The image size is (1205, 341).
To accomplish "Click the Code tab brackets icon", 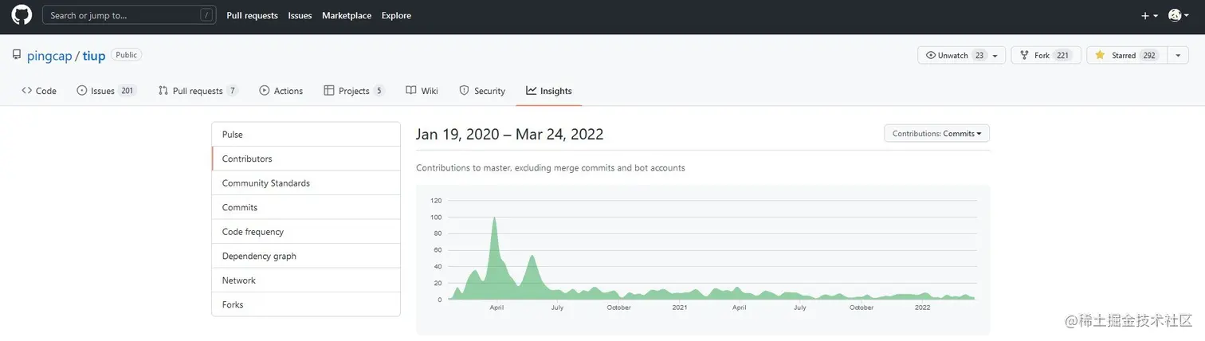I will (x=26, y=91).
